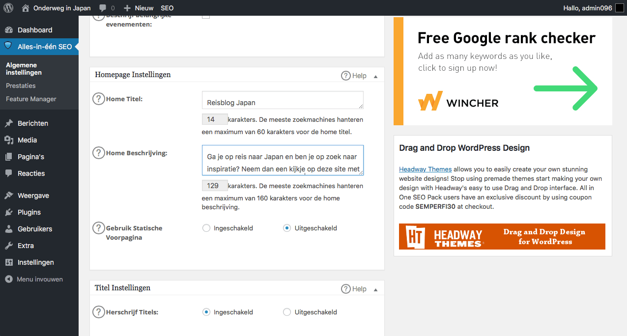Select Uitgeschakeld for Gebruik Statische Voorpagina
Screen dimensions: 627x336
[x=287, y=228]
